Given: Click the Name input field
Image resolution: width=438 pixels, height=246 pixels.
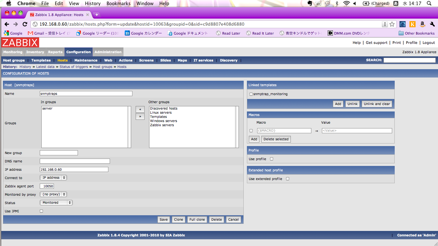Looking at the screenshot, I should click(x=86, y=94).
